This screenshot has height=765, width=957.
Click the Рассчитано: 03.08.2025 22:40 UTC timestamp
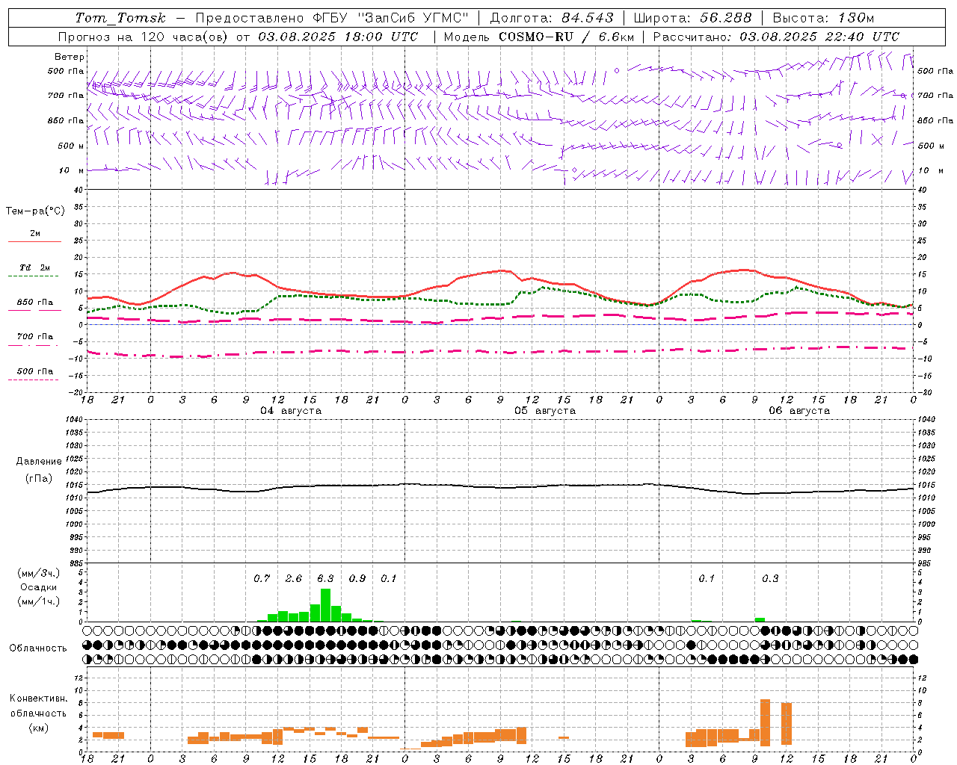(776, 37)
